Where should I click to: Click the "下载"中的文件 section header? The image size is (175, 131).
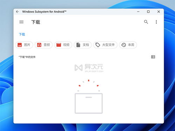coord(27,57)
